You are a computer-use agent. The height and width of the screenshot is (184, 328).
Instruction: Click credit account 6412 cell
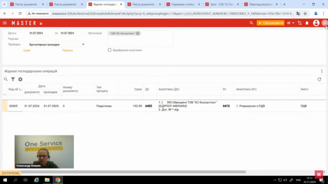pyautogui.click(x=226, y=106)
